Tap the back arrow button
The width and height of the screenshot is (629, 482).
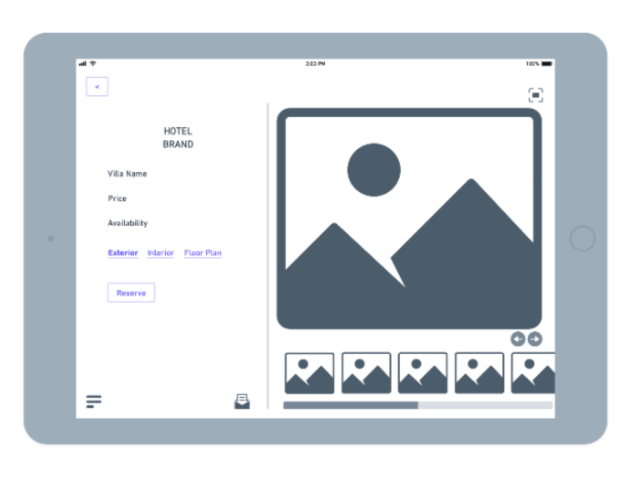click(x=97, y=87)
